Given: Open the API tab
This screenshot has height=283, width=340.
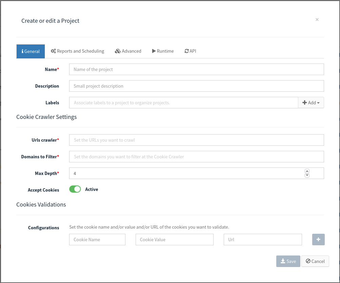Looking at the screenshot, I should 190,51.
